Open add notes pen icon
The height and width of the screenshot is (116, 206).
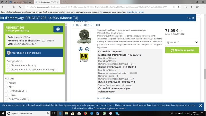192,7
